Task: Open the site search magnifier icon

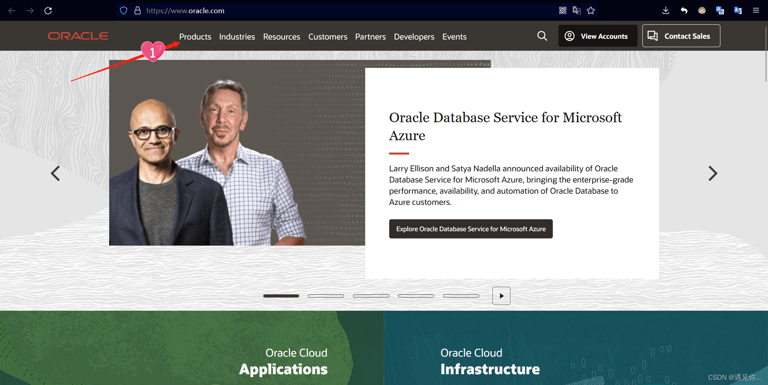Action: tap(542, 36)
